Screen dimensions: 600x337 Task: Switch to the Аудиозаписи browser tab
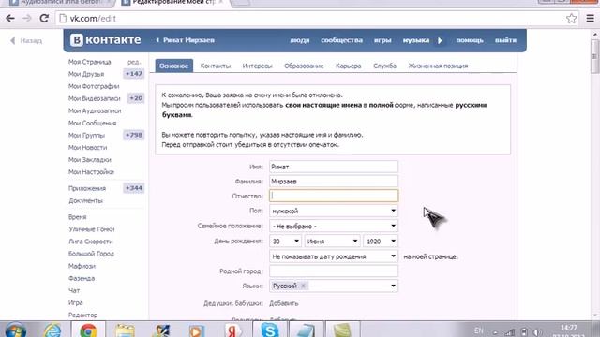[x=61, y=3]
